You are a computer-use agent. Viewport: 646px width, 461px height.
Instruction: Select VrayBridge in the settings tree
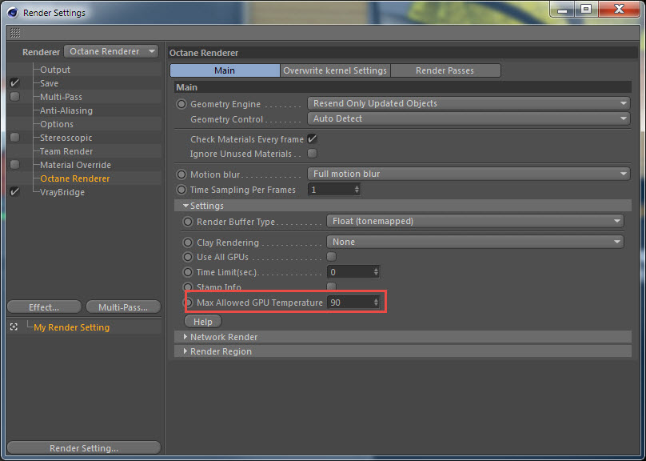tap(62, 192)
